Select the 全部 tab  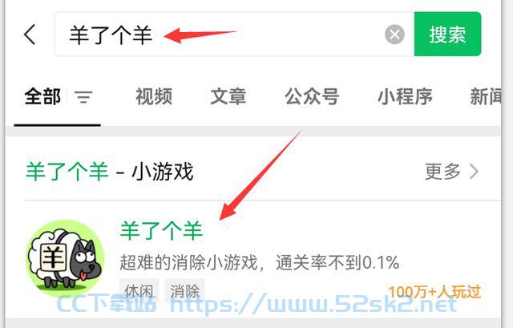42,96
